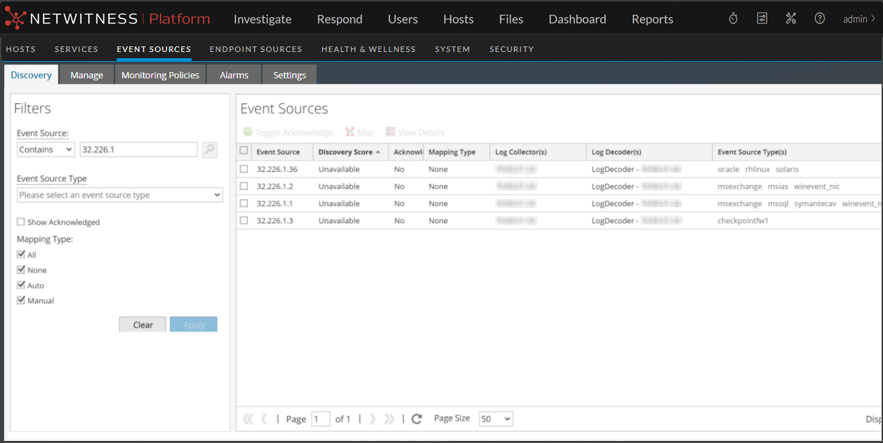
Task: Open the stopwatch jobs icon in header
Action: pos(733,19)
